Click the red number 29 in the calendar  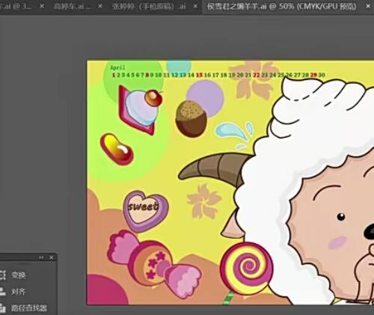coord(313,75)
